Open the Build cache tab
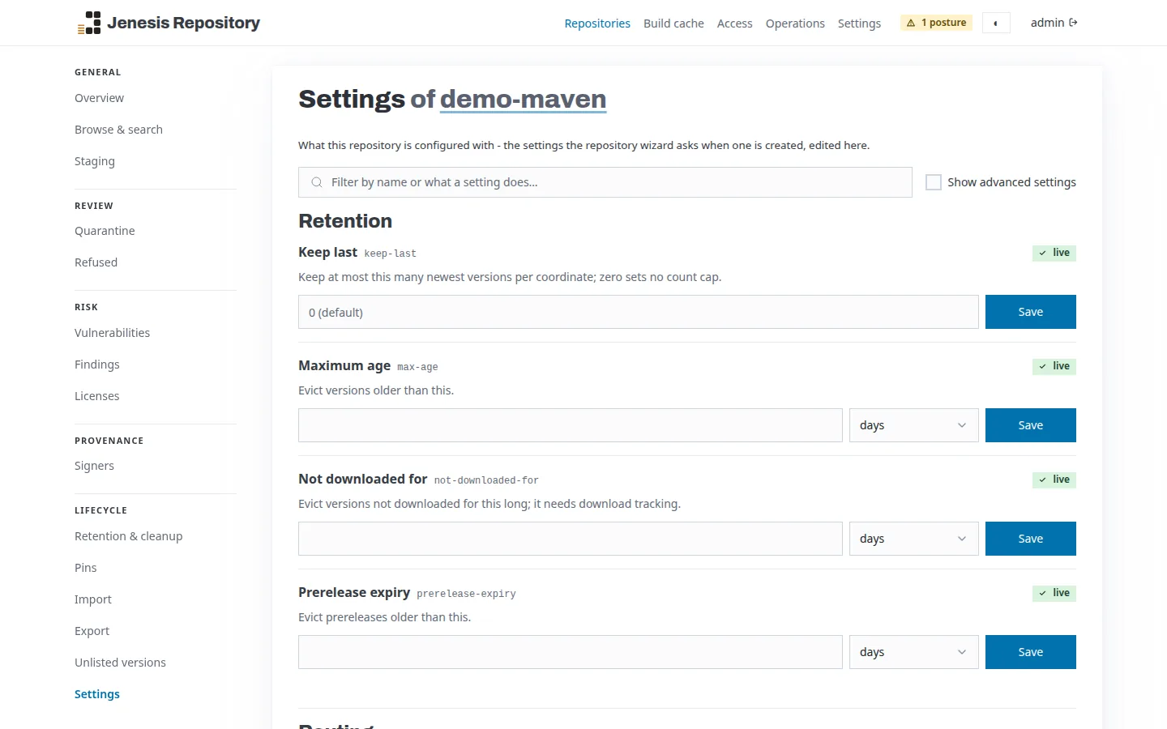 (x=673, y=23)
